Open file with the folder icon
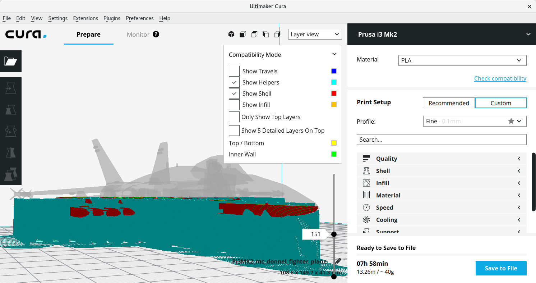 (x=11, y=61)
